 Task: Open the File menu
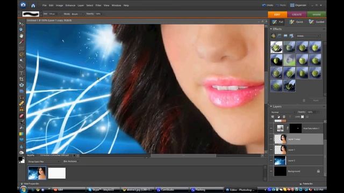click(45, 5)
